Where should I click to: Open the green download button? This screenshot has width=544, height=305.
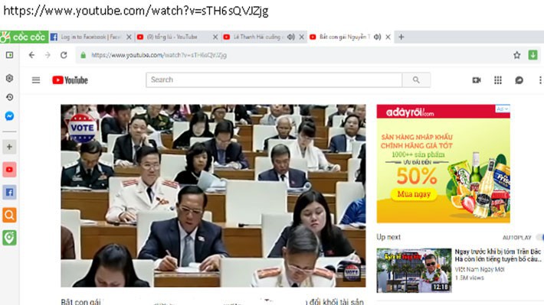point(533,55)
